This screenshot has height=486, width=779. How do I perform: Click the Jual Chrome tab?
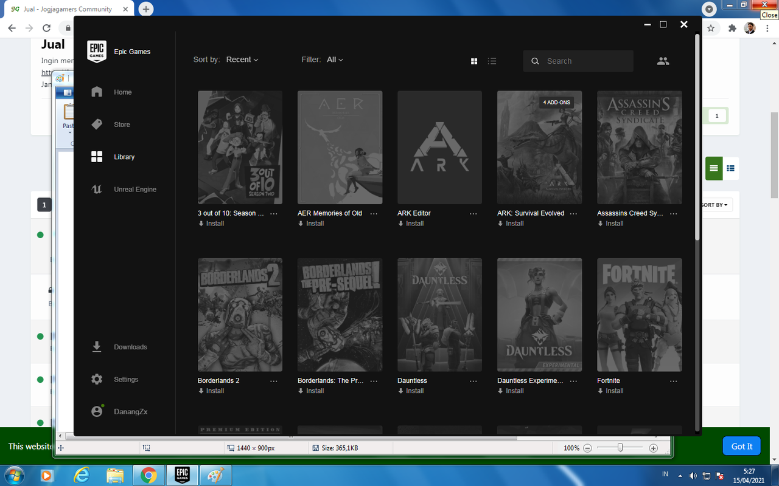[x=68, y=9]
